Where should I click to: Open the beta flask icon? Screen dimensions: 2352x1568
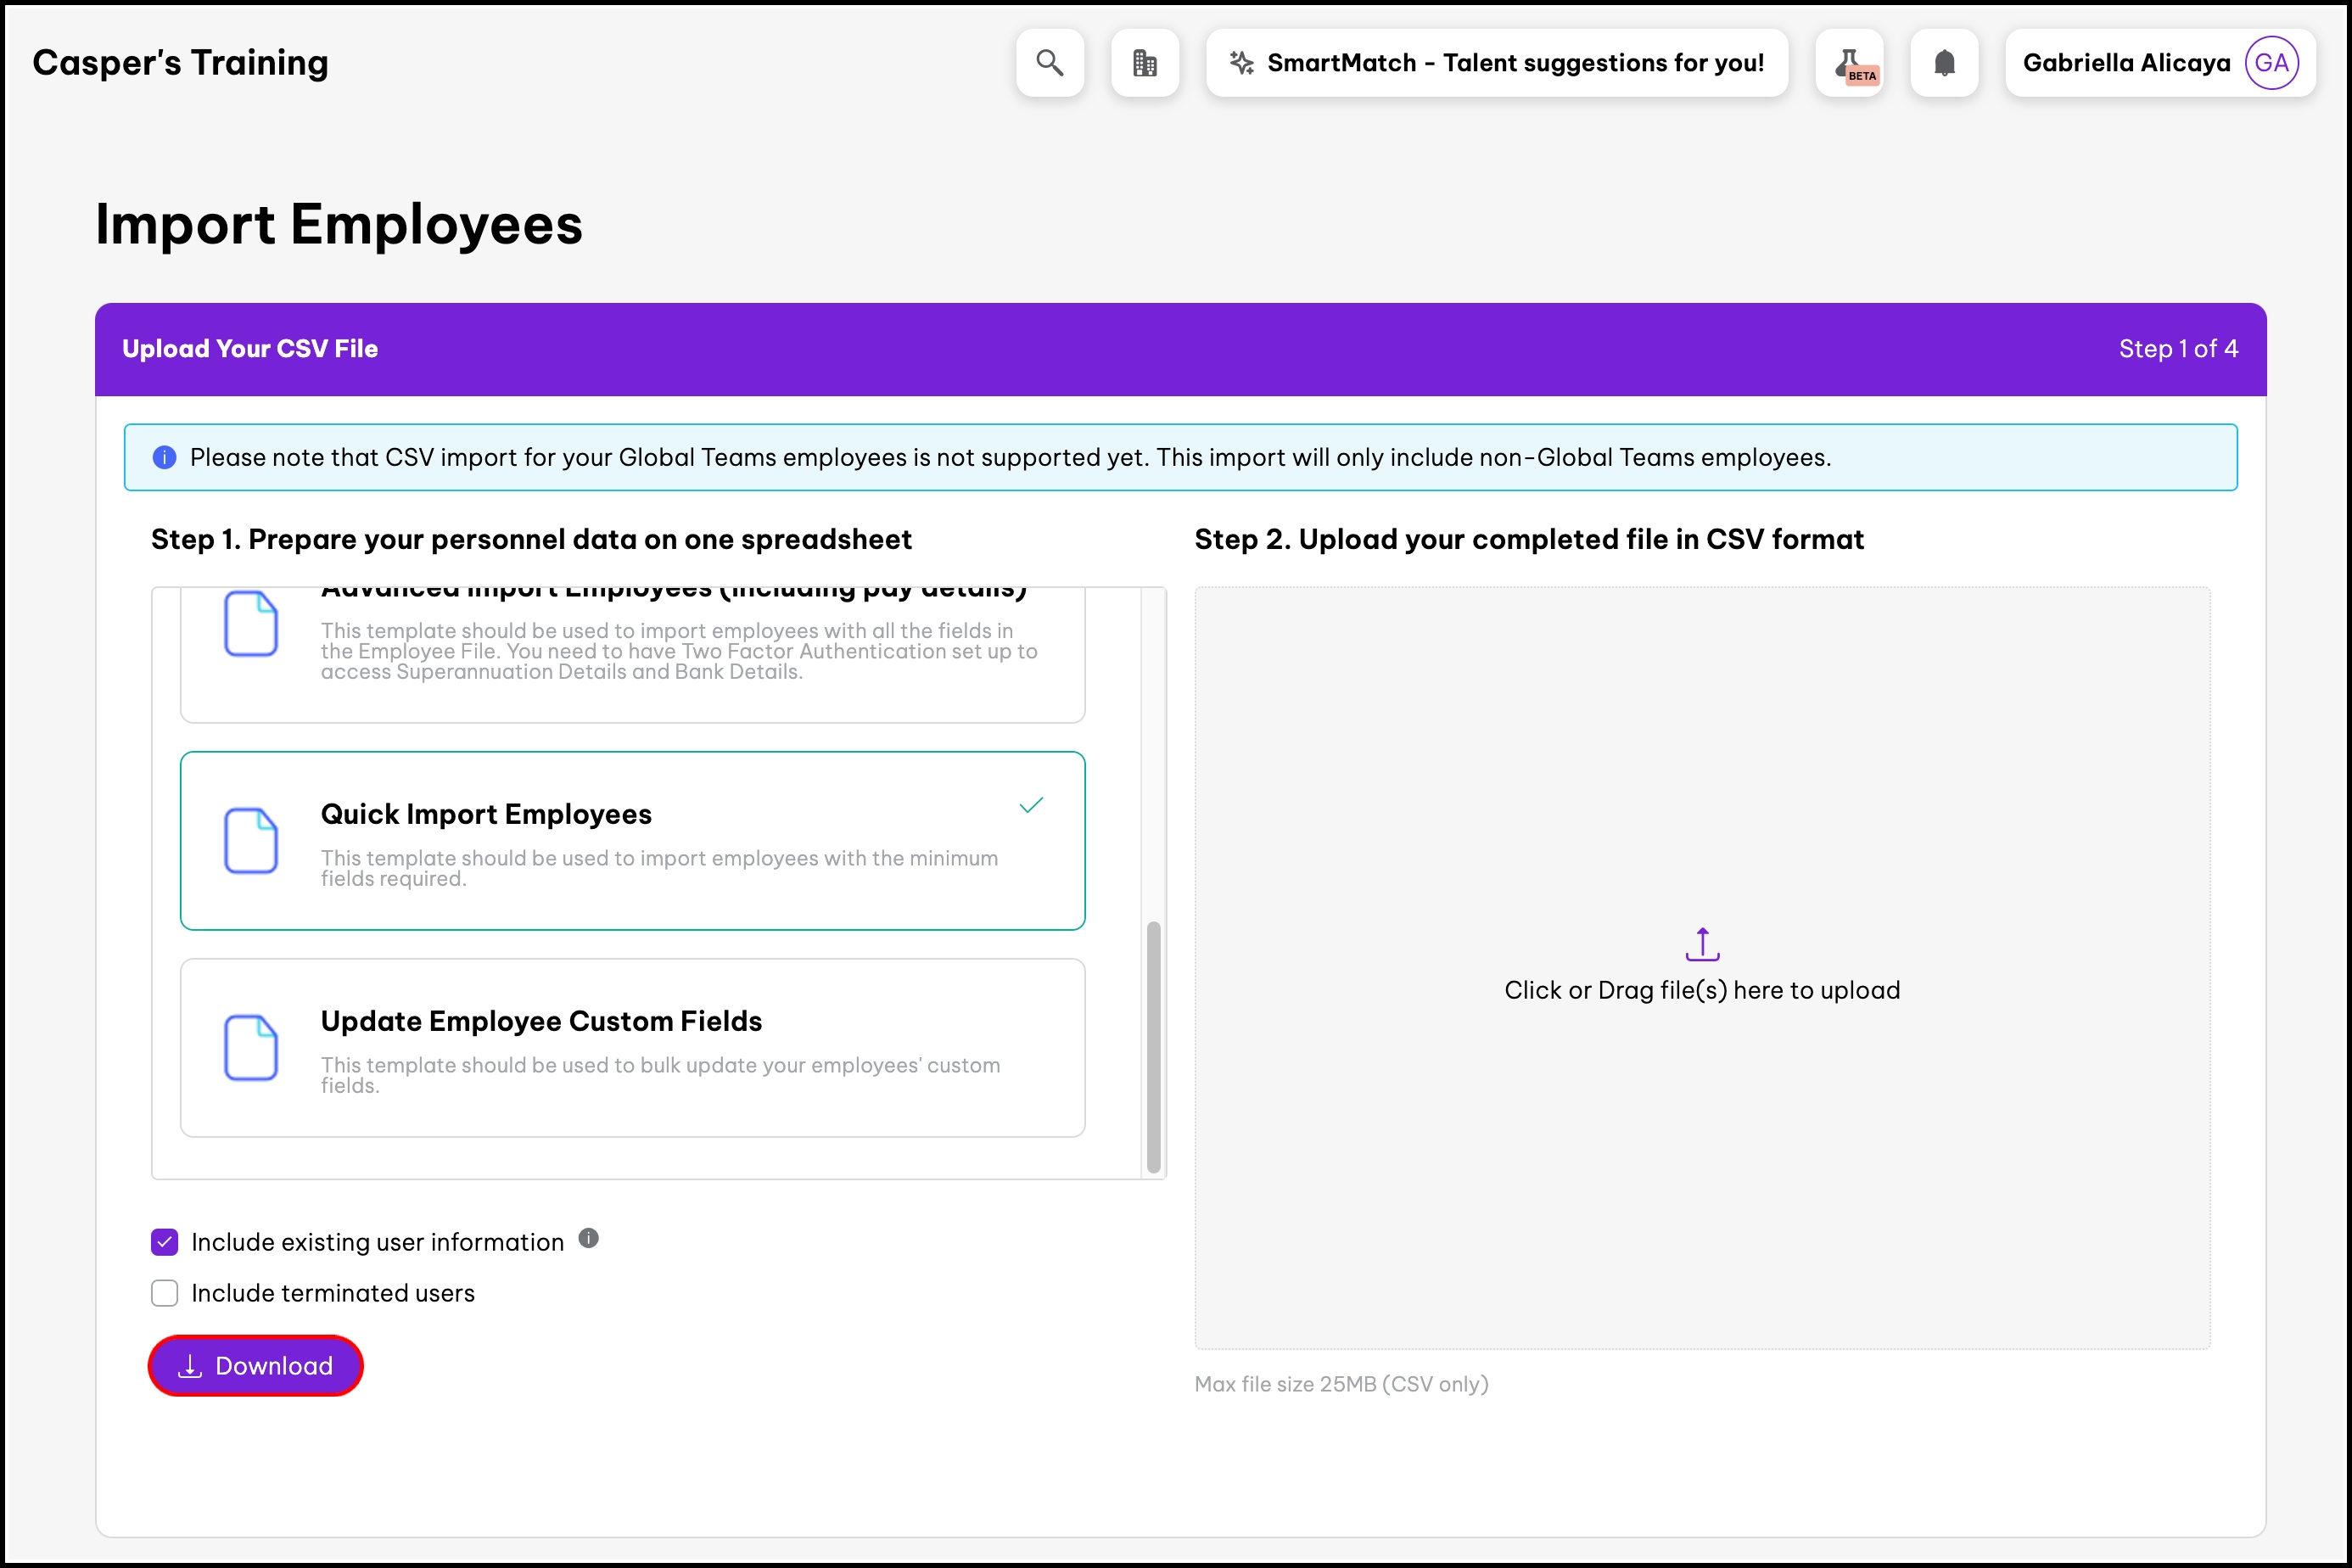pyautogui.click(x=1850, y=63)
